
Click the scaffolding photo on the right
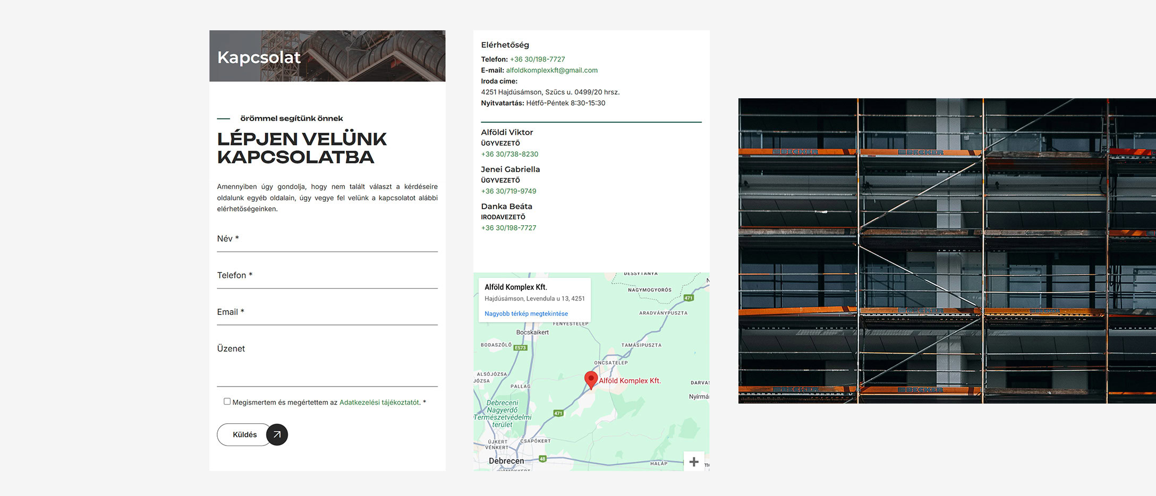click(947, 251)
